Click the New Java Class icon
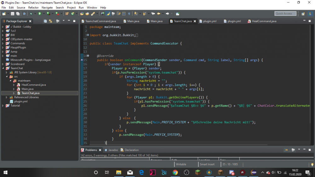 pos(72,14)
